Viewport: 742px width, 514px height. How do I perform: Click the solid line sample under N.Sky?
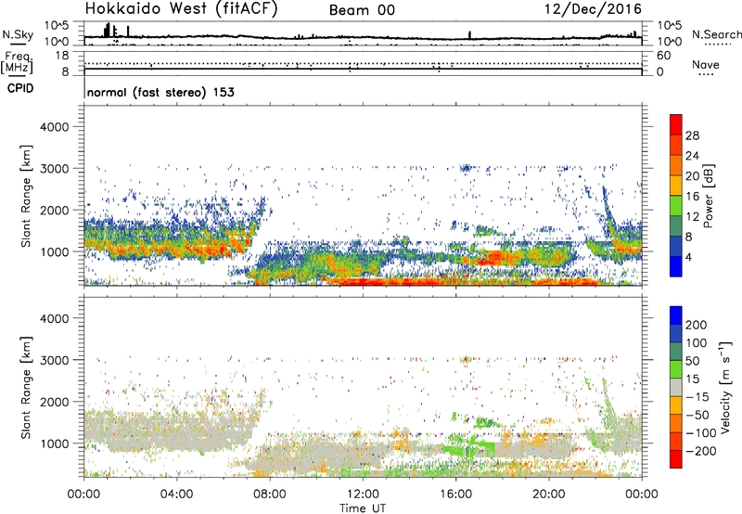[18, 44]
